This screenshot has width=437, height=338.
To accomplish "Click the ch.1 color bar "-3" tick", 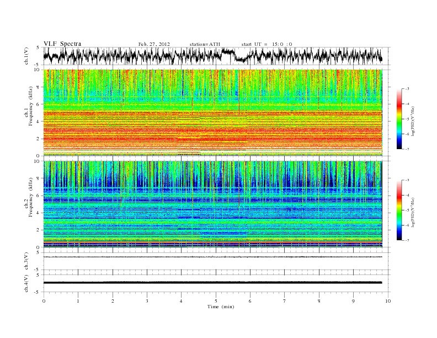I will 407,89.
